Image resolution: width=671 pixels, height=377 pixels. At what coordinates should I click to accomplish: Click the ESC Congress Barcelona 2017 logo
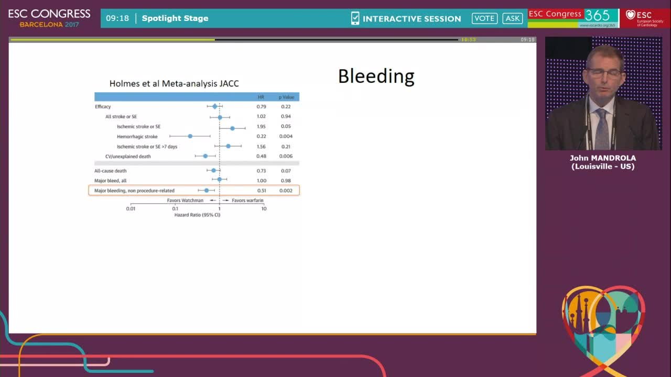[49, 18]
